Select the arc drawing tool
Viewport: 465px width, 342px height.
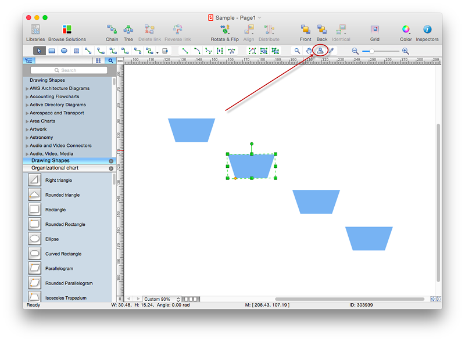point(196,51)
